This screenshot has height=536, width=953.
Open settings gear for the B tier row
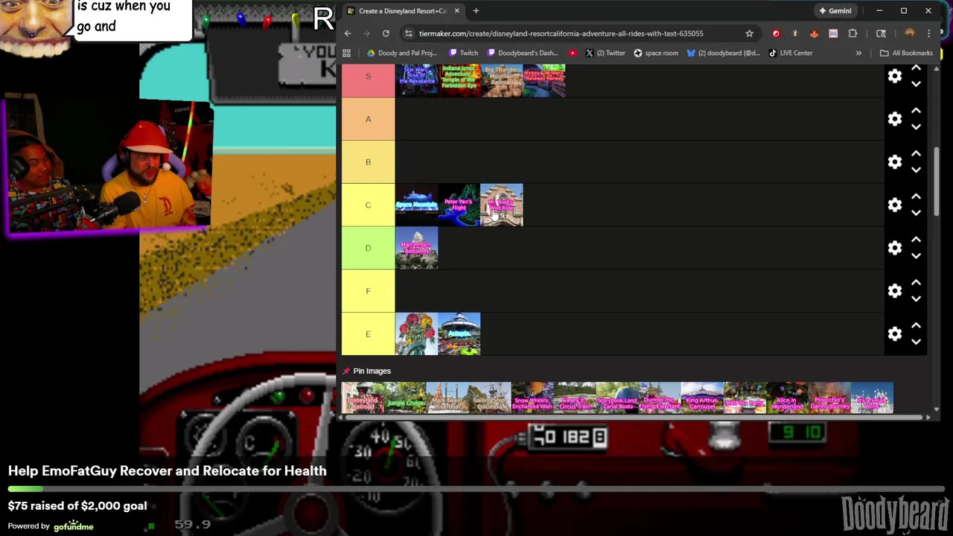(x=894, y=162)
